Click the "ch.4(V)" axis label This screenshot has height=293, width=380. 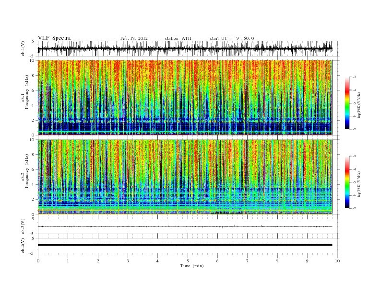click(23, 246)
